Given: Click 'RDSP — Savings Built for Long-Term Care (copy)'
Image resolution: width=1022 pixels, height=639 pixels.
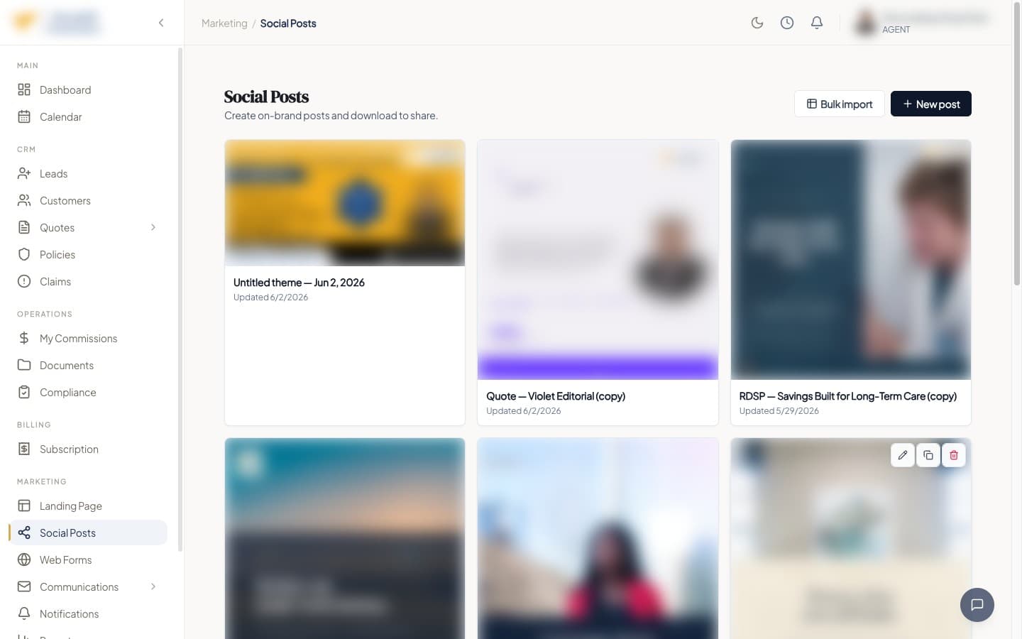Looking at the screenshot, I should pyautogui.click(x=848, y=396).
